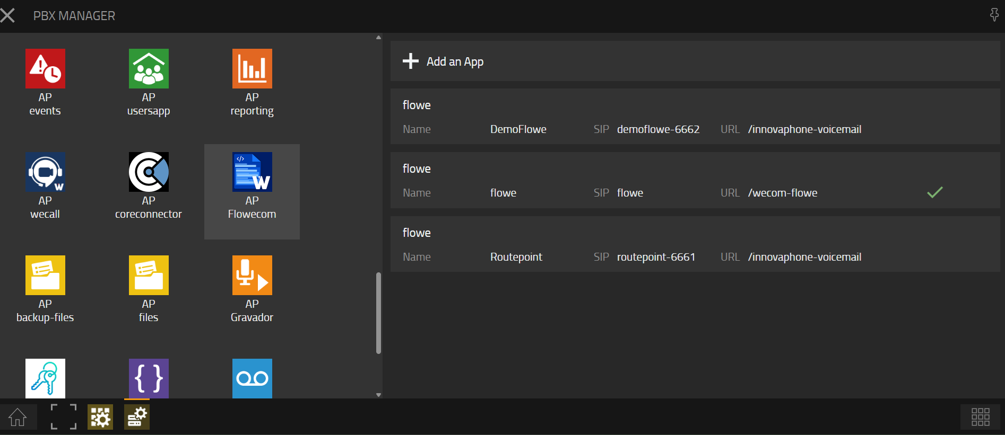Click the Add an App button

pos(443,61)
